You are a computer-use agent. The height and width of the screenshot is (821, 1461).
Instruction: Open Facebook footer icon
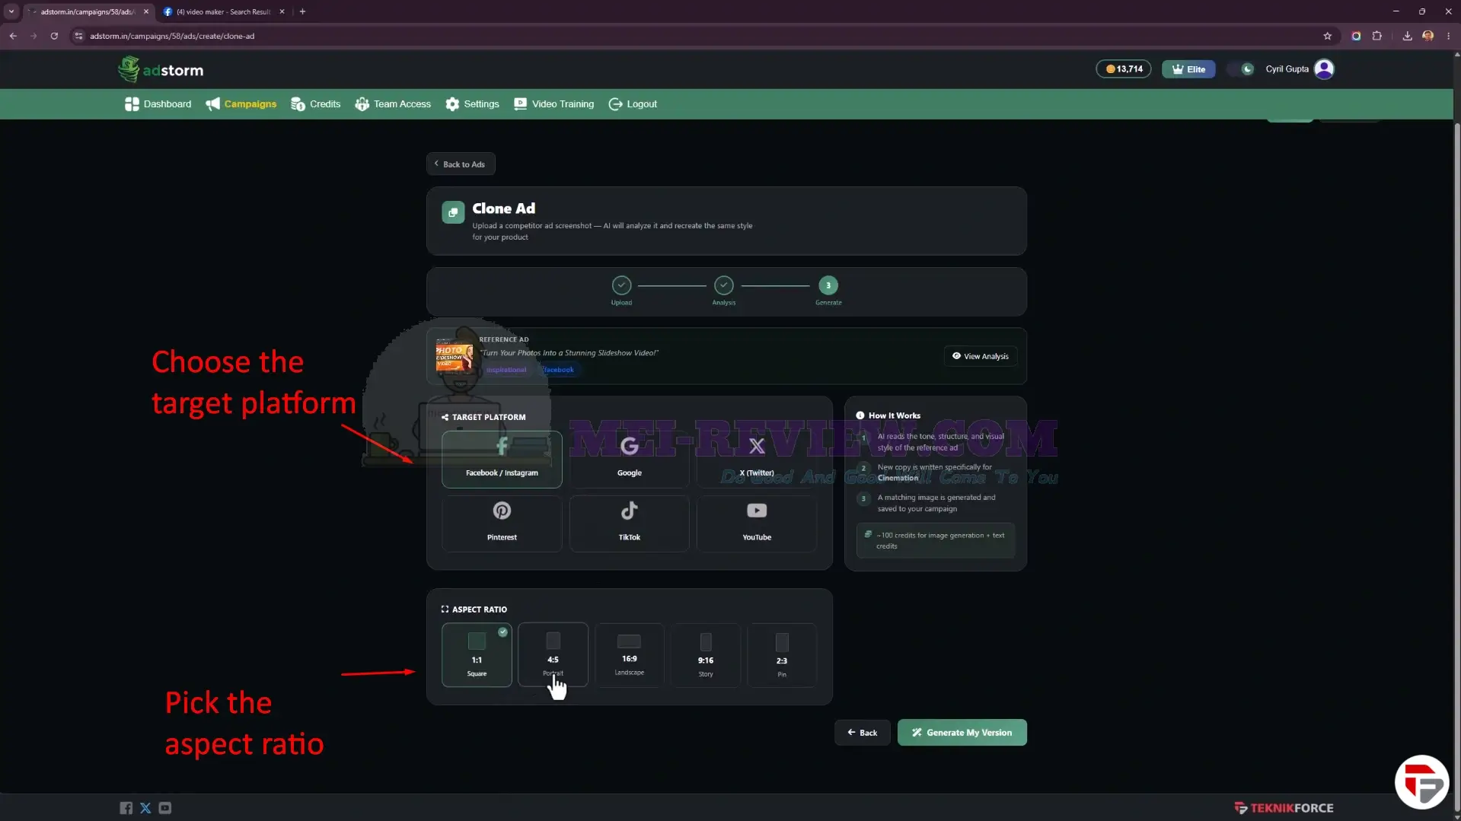[x=126, y=808]
